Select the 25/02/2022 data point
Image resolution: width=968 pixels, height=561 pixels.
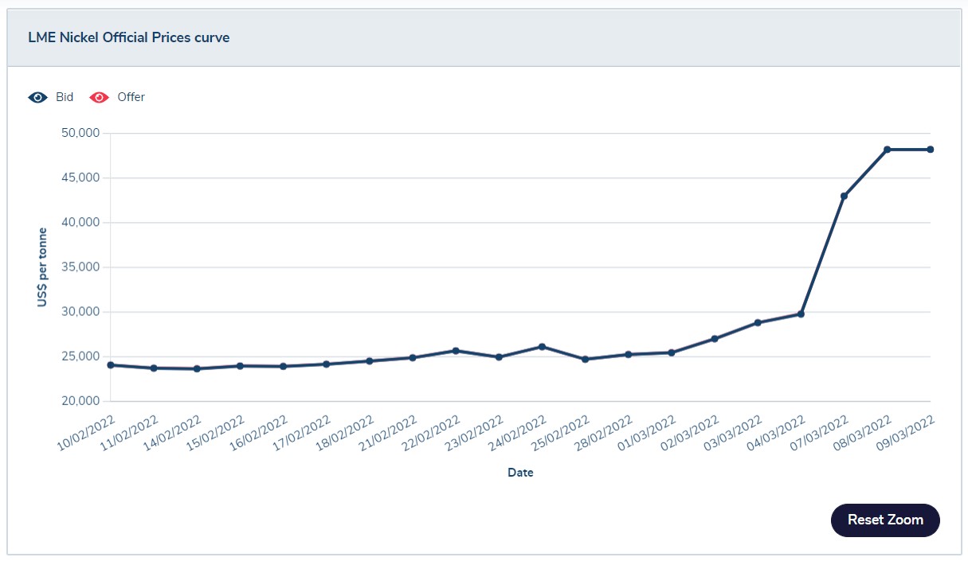point(585,359)
